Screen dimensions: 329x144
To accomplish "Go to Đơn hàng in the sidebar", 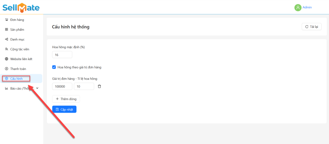I will coord(17,20).
